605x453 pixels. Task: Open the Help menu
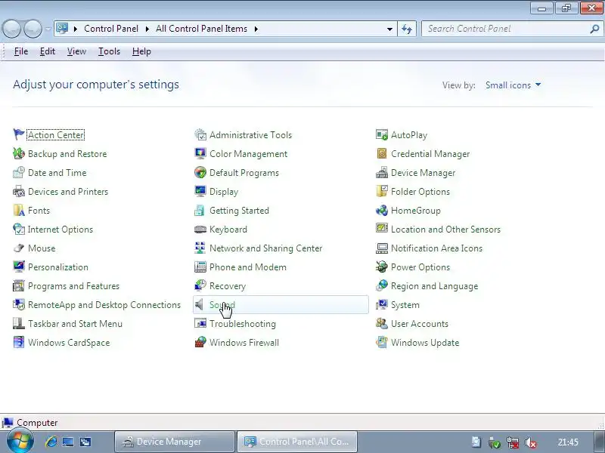pos(141,51)
